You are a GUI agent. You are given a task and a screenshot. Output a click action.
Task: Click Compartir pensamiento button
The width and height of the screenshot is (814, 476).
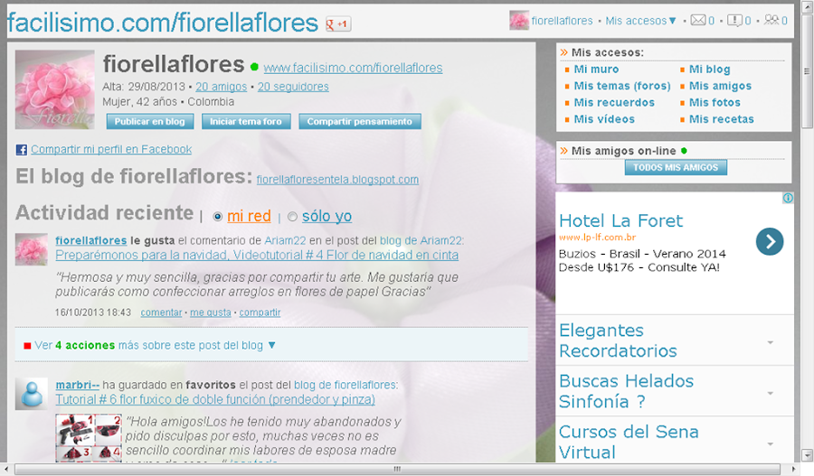pos(360,121)
